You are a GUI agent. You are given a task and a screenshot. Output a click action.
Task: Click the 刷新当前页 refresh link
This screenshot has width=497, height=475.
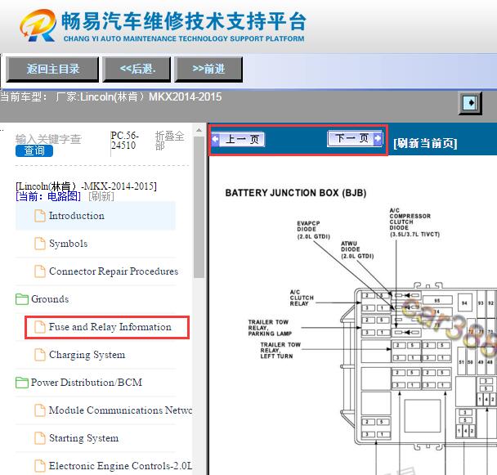click(x=425, y=143)
